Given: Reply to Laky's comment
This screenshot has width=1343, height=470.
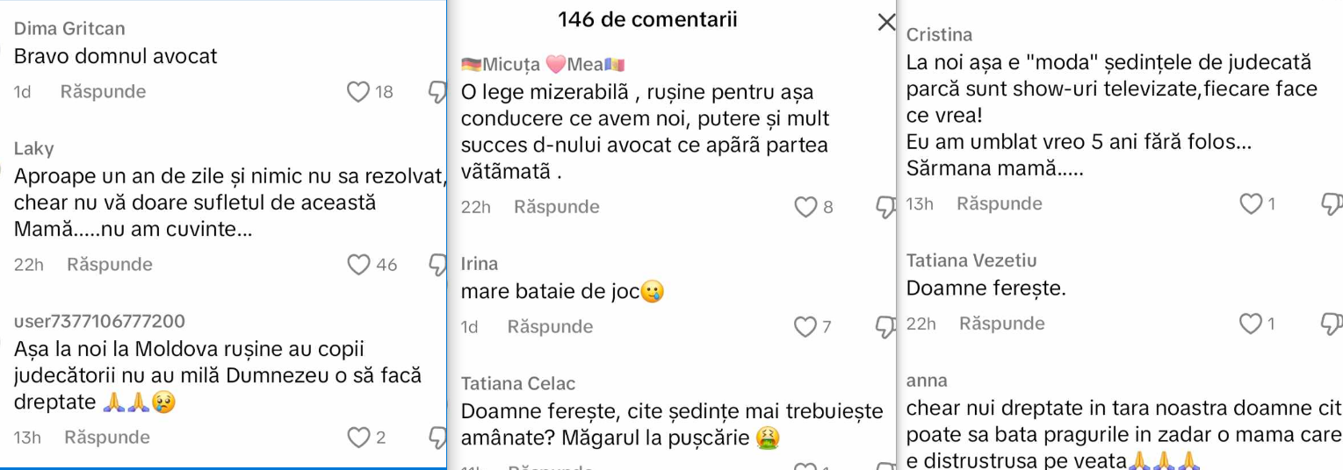Looking at the screenshot, I should 109,265.
